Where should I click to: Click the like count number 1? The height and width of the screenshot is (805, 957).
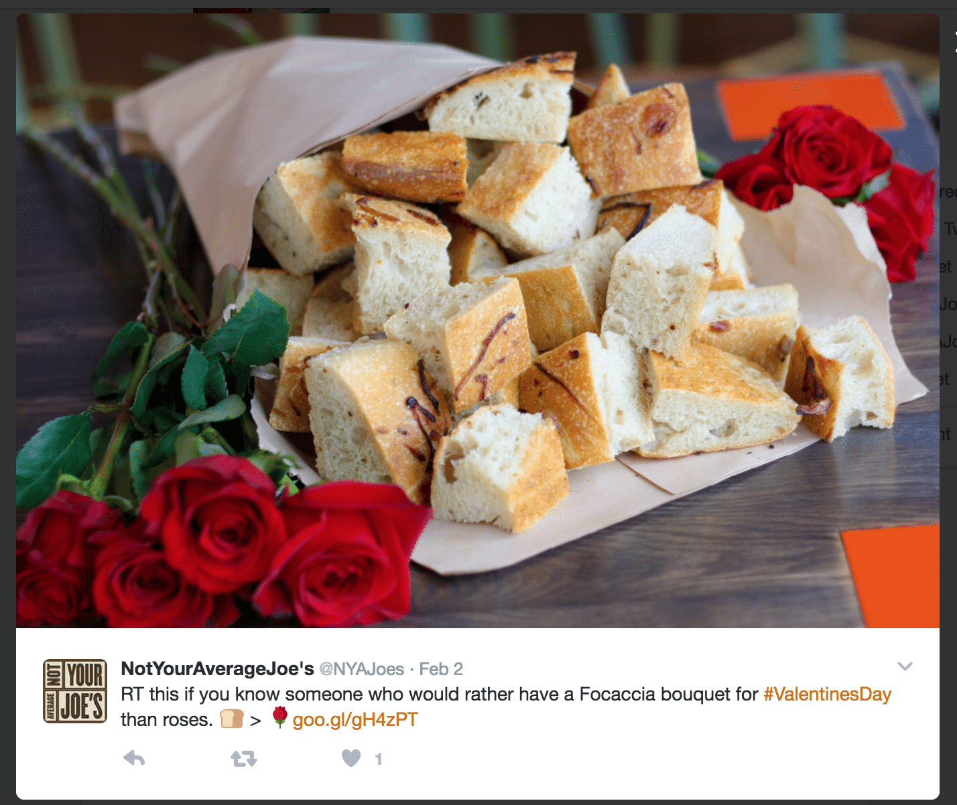(379, 759)
